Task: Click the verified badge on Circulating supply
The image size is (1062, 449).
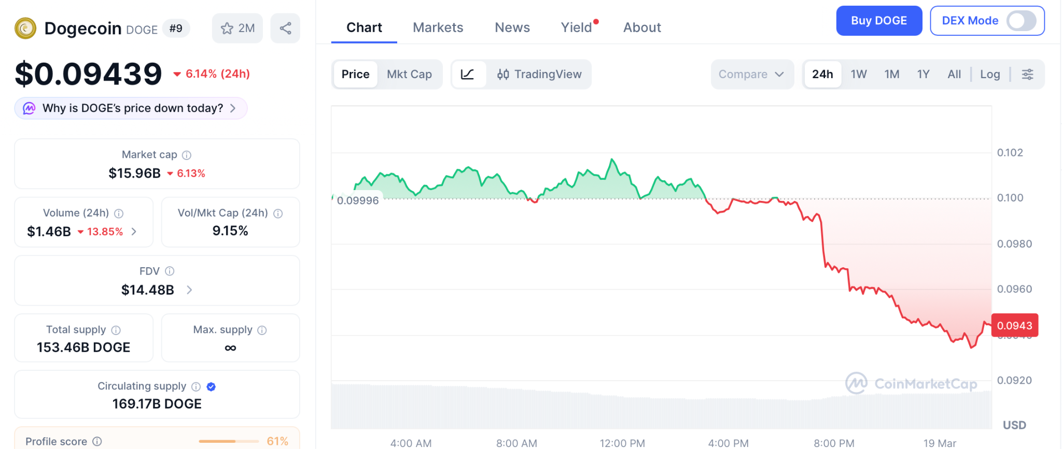Action: point(211,386)
